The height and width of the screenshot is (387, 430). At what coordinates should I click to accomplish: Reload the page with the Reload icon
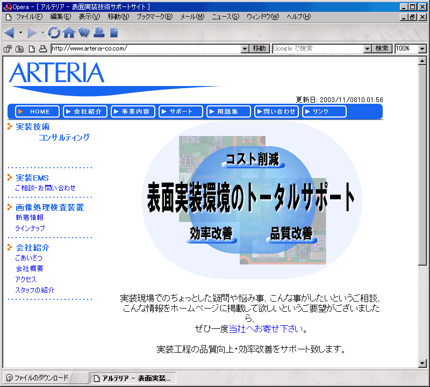[x=54, y=32]
